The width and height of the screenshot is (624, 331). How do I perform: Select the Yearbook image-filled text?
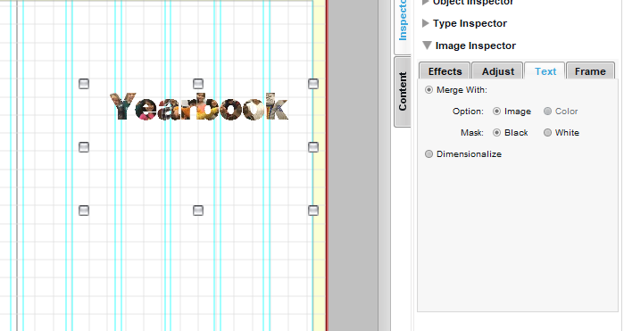point(198,107)
